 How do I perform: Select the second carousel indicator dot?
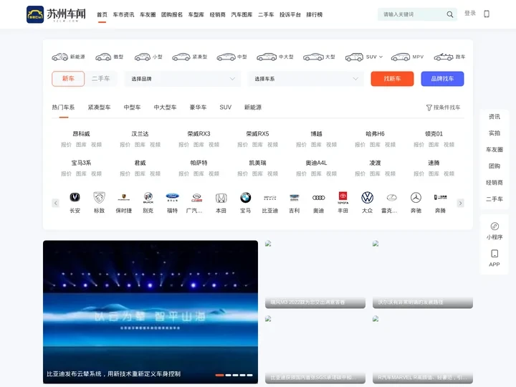click(x=228, y=375)
